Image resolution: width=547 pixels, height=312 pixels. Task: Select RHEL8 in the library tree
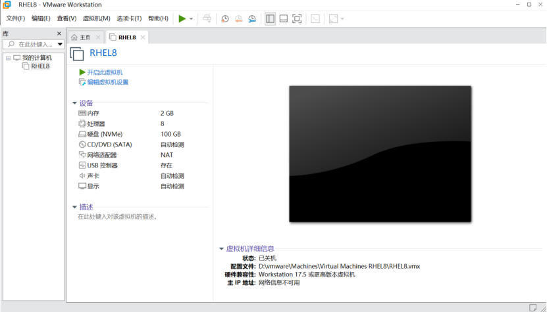[40, 66]
